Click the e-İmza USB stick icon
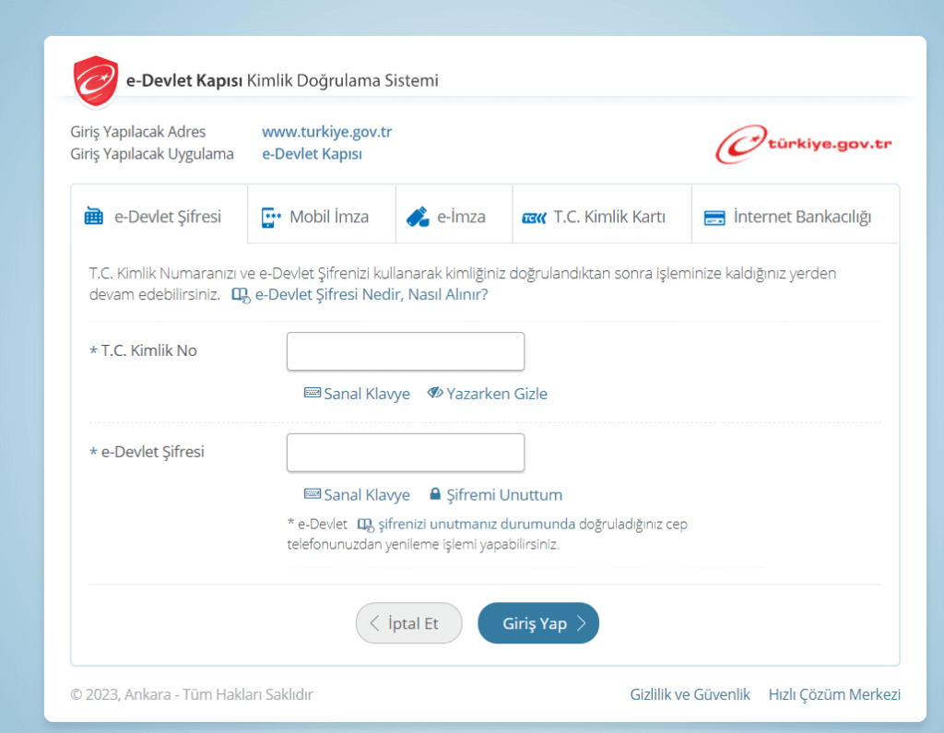Viewport: 944px width, 733px height. coord(418,218)
